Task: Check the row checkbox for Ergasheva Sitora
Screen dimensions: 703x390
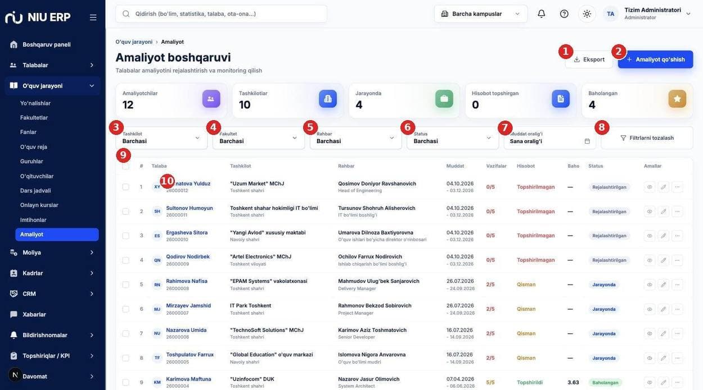Action: (125, 236)
